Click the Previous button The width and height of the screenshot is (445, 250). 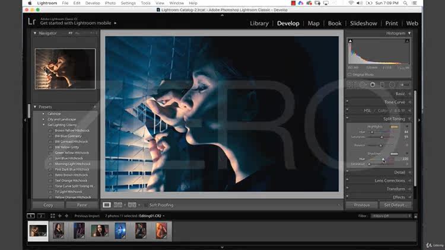pos(361,205)
